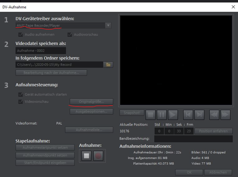
Task: Click the PAL video format value
Action: coord(59,123)
